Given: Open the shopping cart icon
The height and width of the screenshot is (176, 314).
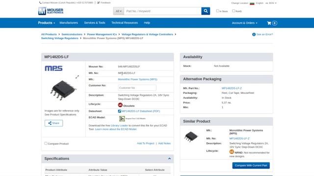Looking at the screenshot, I should tap(269, 23).
